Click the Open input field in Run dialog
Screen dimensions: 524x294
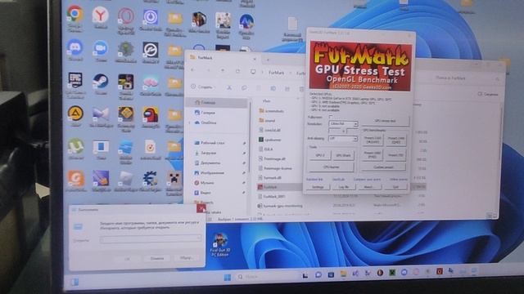point(151,239)
